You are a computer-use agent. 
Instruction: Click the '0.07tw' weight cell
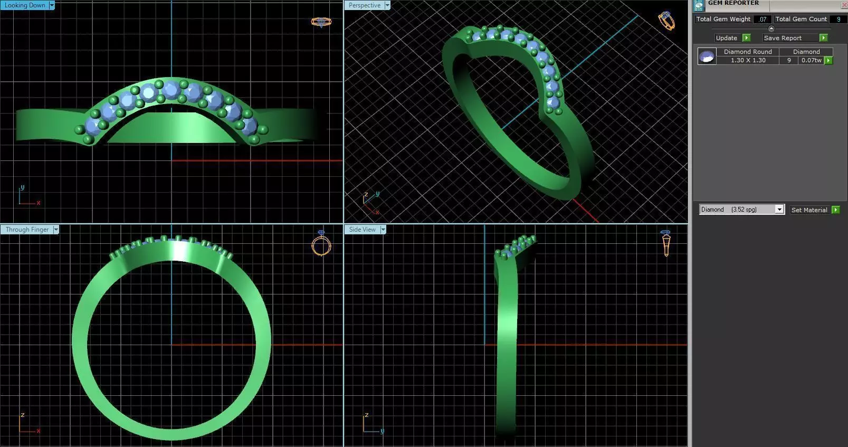[811, 61]
